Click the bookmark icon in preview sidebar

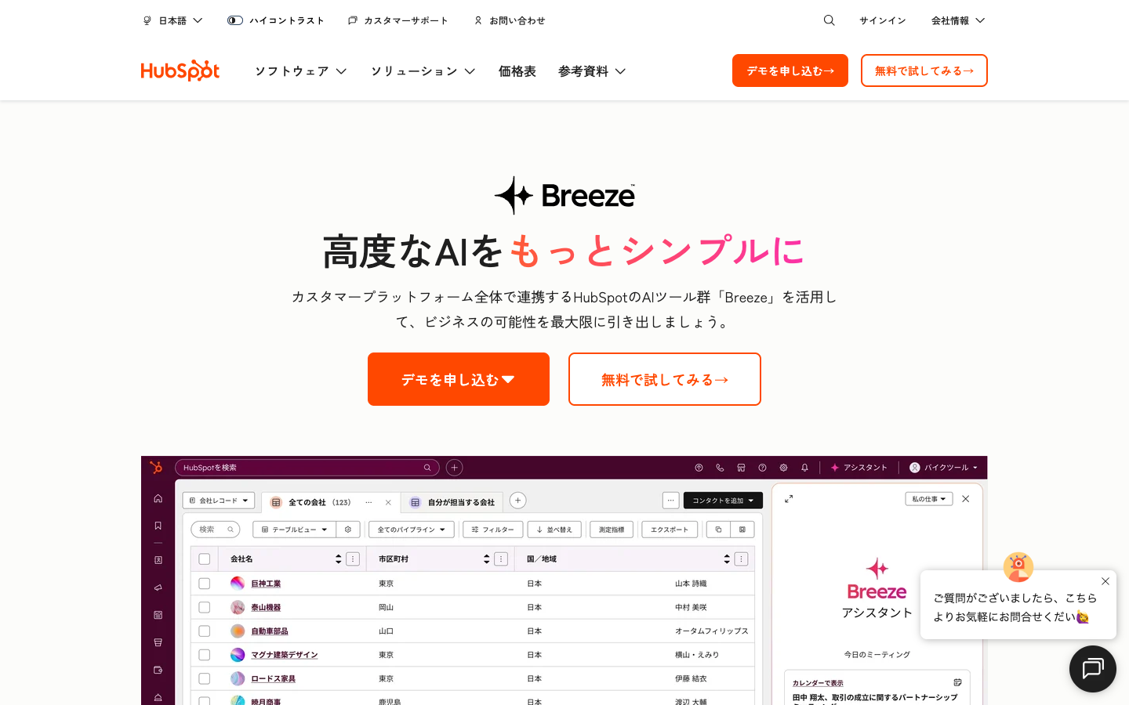click(x=158, y=526)
